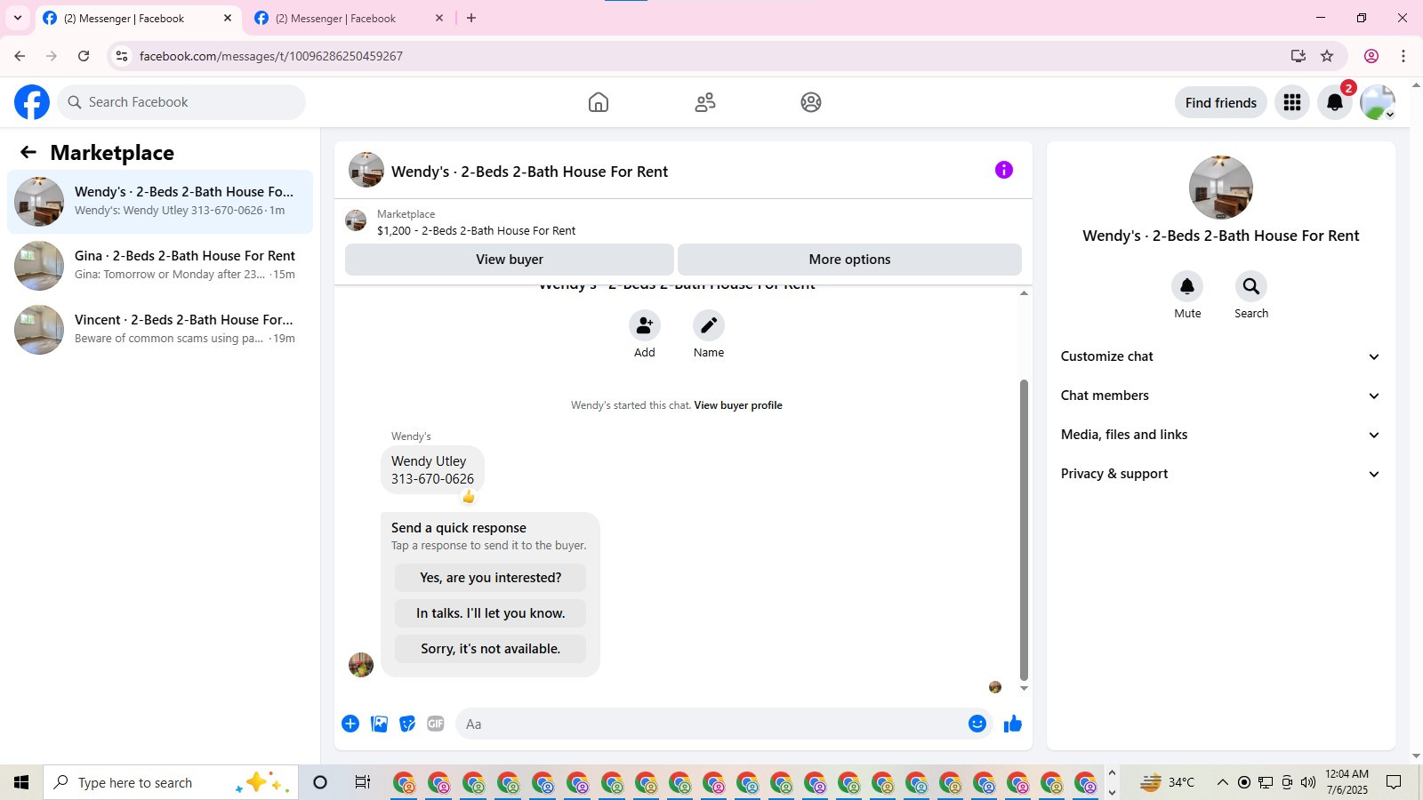Open the notifications bell with badge 2
This screenshot has height=800, width=1423.
(1335, 102)
